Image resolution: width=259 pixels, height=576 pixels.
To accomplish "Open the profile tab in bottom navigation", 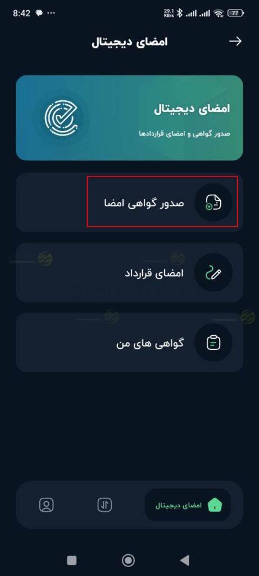I will [47, 505].
